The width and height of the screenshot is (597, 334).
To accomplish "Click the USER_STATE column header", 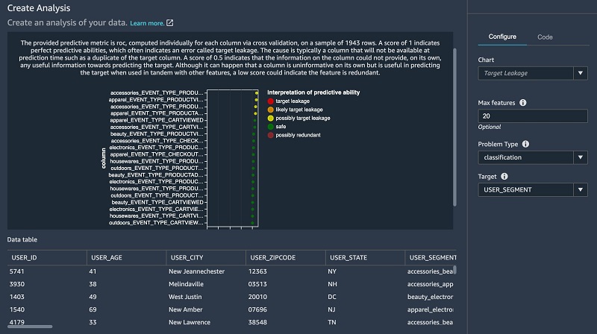I will pos(365,257).
